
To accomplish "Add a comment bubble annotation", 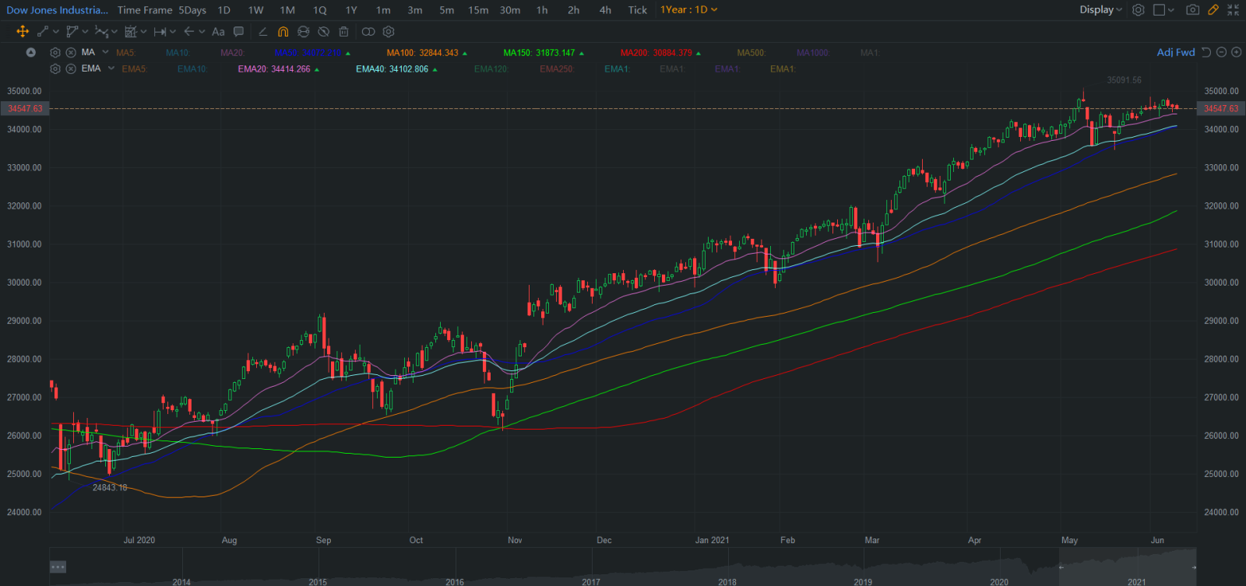I will (x=238, y=32).
